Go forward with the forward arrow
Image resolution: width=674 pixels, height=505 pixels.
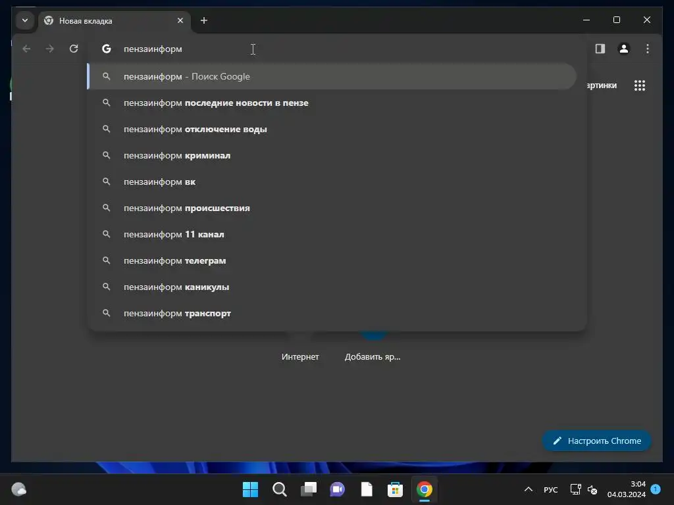tap(50, 49)
